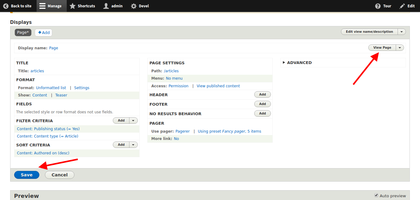The width and height of the screenshot is (420, 200).
Task: Open the Filter Criteria Add dropdown arrow
Action: point(133,120)
